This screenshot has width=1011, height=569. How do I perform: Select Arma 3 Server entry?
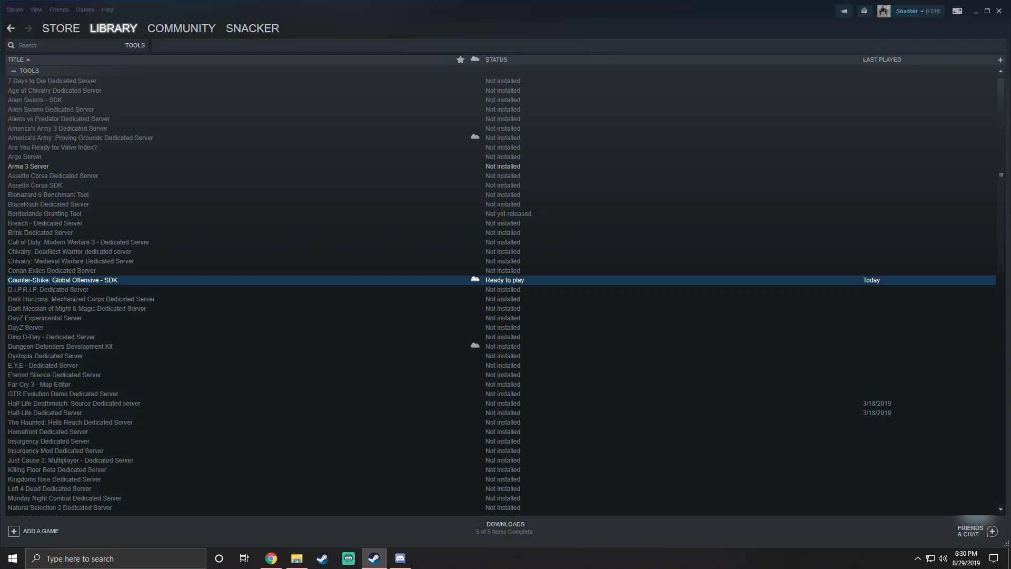click(x=28, y=166)
